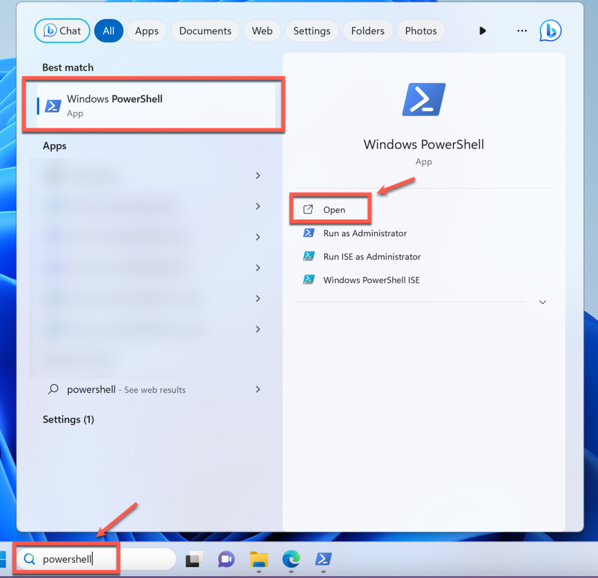The image size is (598, 578).
Task: Switch to the Apps filter tab
Action: tap(147, 31)
